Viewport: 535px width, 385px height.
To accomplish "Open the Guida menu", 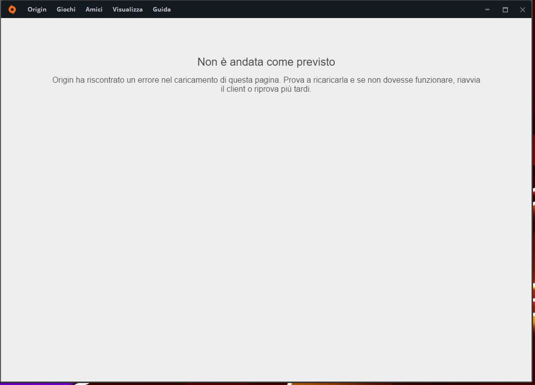I will (162, 10).
